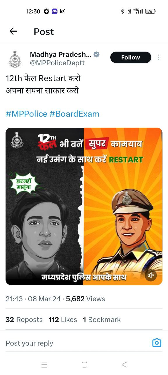Open the three-dot post options menu
This screenshot has width=168, height=375.
pos(159,57)
